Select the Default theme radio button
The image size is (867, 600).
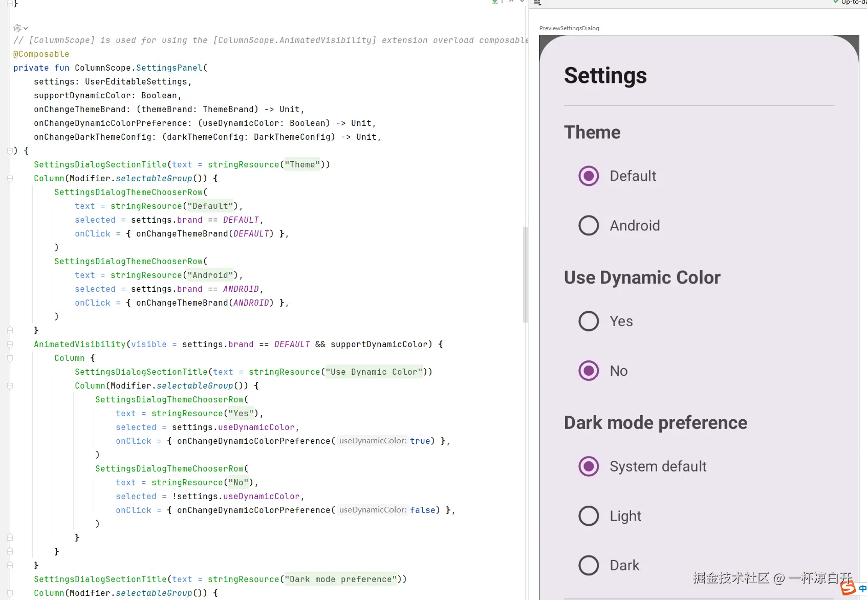[589, 176]
